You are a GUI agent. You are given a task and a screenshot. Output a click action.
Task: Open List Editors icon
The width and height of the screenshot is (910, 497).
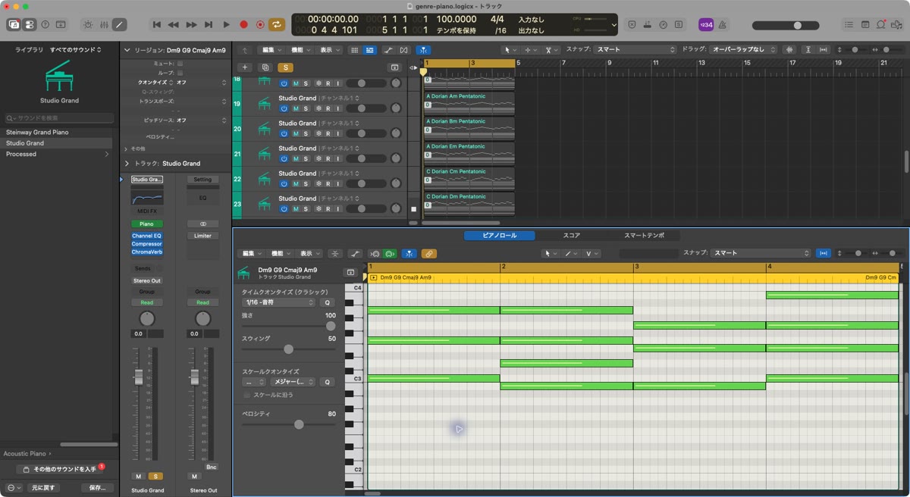[x=851, y=24]
